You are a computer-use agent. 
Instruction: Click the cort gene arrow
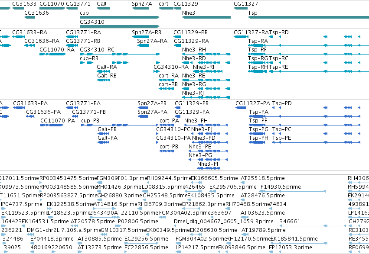tap(166, 8)
